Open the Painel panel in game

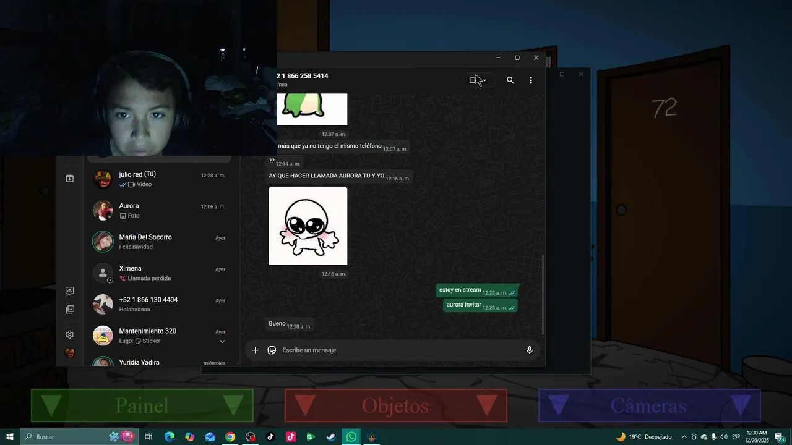142,406
